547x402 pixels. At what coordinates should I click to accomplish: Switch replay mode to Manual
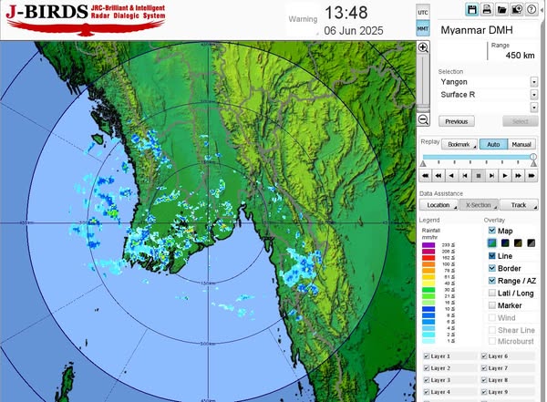(x=522, y=144)
